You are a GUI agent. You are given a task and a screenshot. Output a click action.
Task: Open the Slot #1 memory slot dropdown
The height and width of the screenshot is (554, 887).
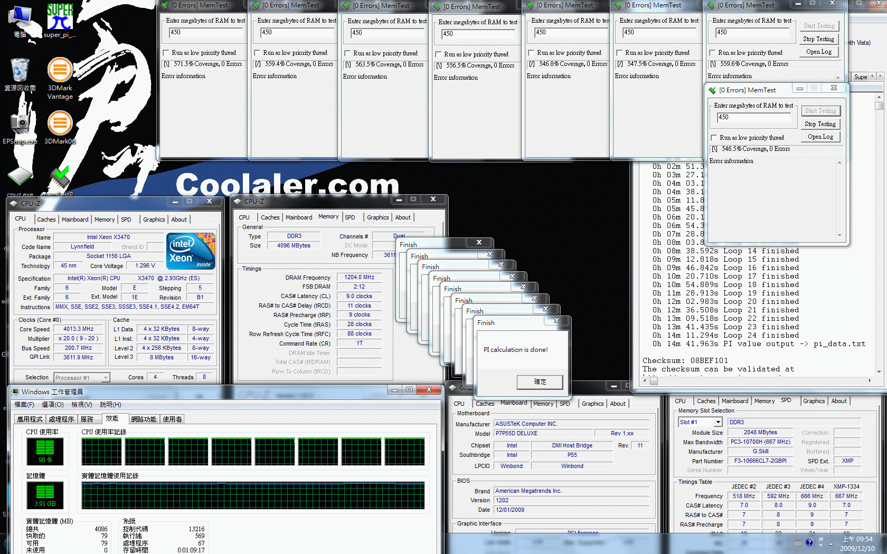click(x=718, y=422)
